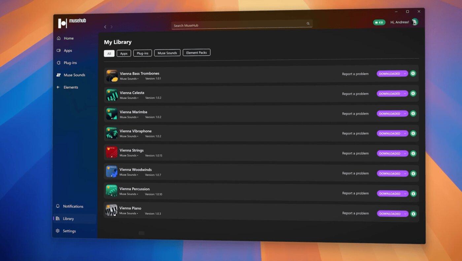
Task: Report a problem with Vienna Bass Trombones
Action: click(355, 74)
